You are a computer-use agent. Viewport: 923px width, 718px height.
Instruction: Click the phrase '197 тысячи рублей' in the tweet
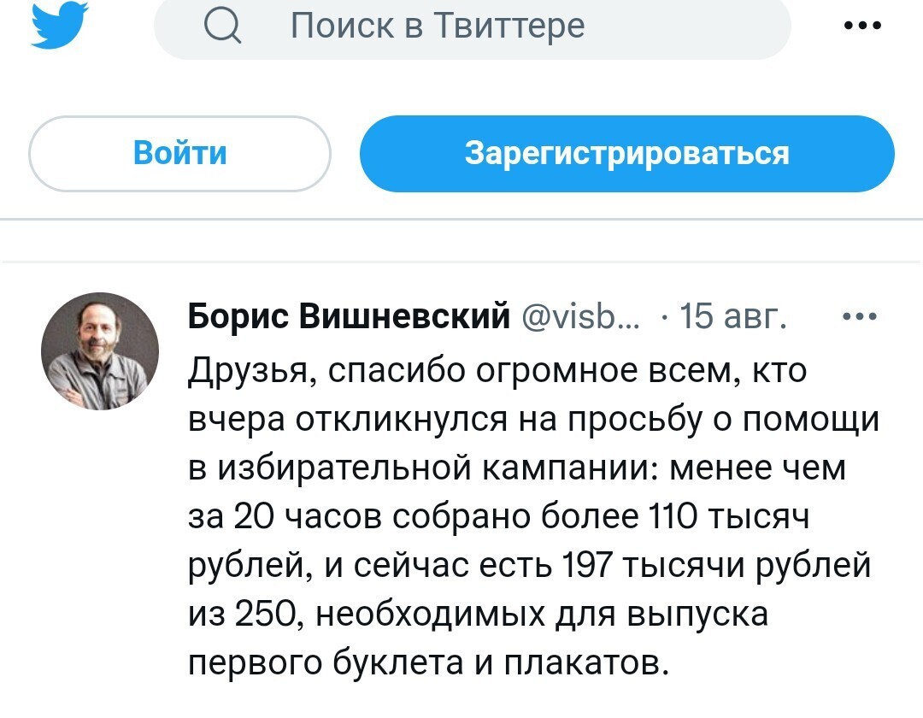coord(716,566)
